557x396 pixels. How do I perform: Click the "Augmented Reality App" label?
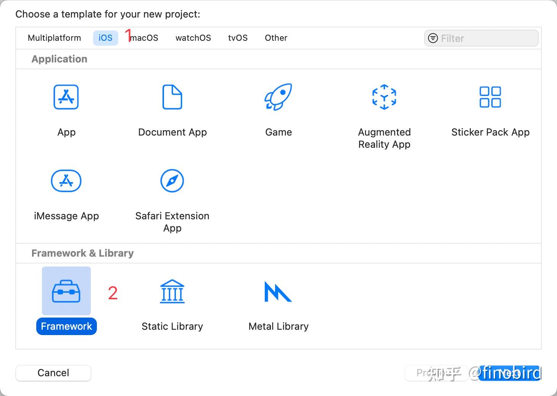[384, 138]
